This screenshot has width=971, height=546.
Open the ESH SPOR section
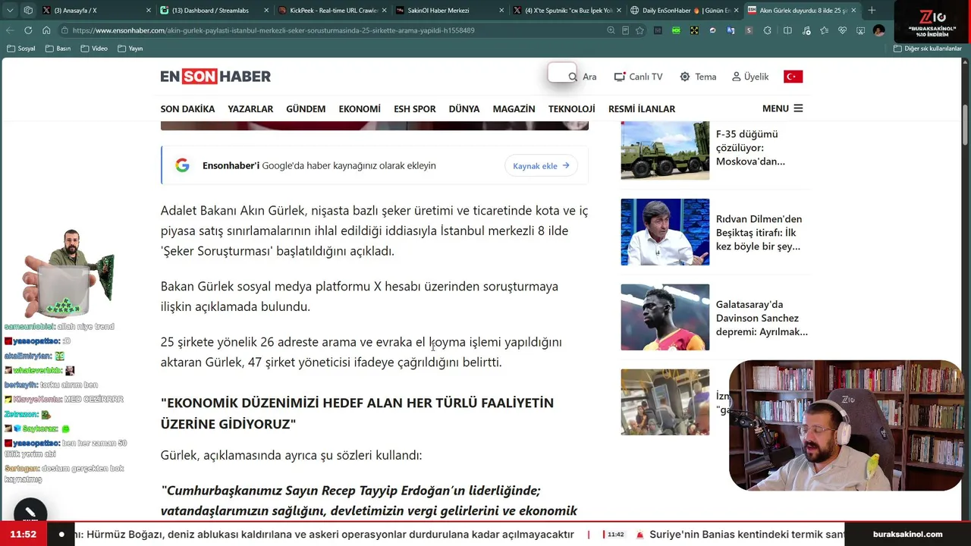coord(415,109)
